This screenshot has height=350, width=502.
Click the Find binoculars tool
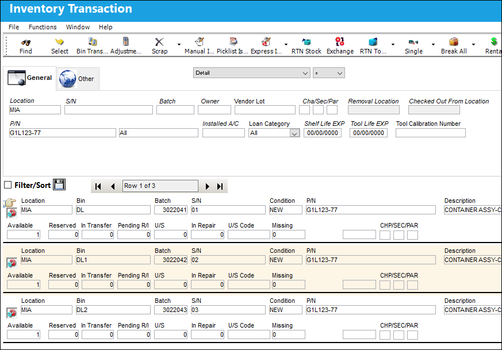coord(26,46)
